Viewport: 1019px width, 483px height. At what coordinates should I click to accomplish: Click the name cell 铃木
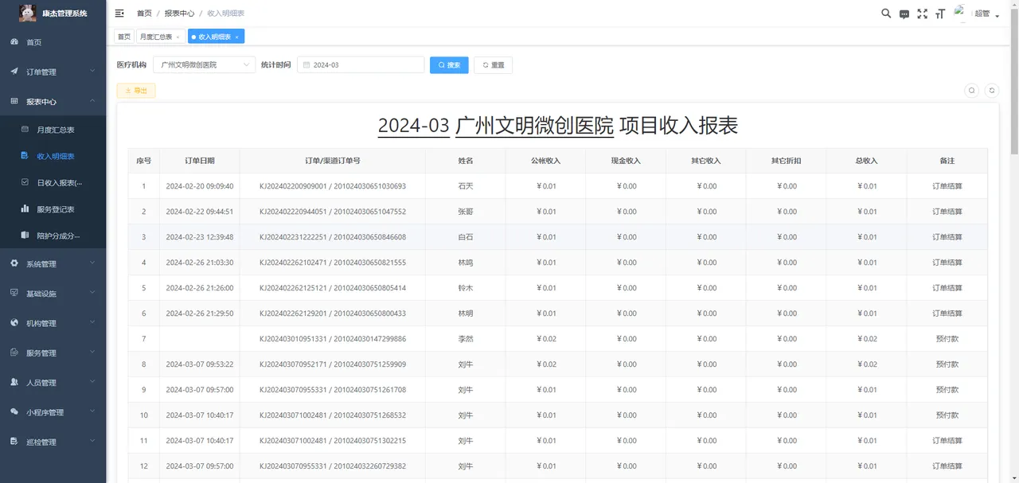[x=466, y=288]
